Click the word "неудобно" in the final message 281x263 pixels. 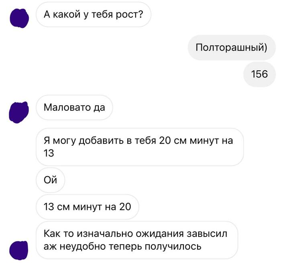pyautogui.click(x=83, y=247)
